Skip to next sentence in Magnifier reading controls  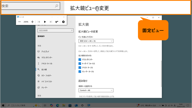pos(51,22)
